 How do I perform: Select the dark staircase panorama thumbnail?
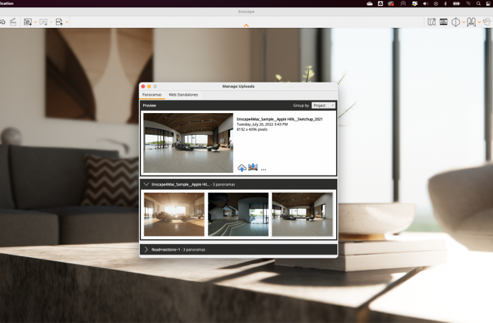[238, 215]
